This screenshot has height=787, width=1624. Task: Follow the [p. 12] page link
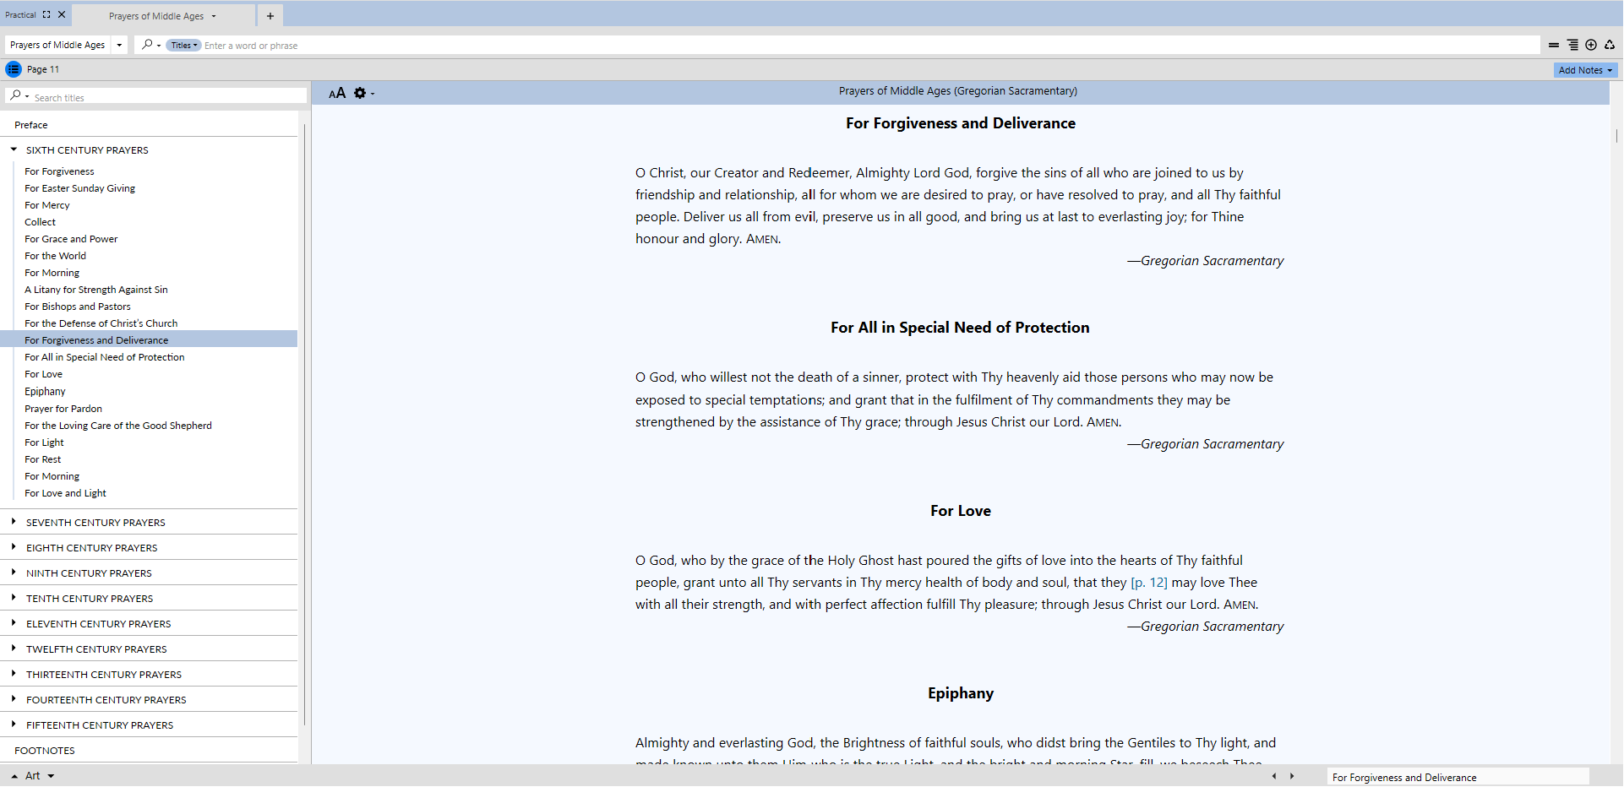pos(1148,583)
